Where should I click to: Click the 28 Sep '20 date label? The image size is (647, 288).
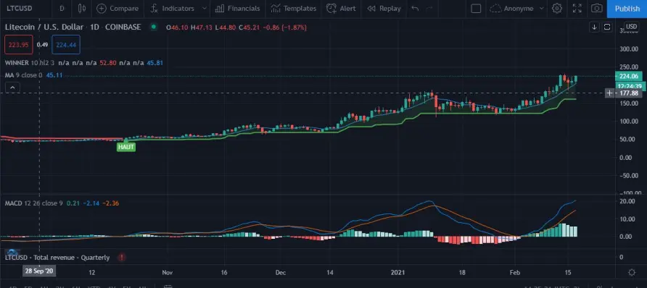coord(38,272)
